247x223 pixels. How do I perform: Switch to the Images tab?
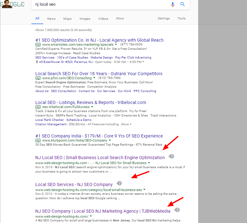[x=85, y=18]
